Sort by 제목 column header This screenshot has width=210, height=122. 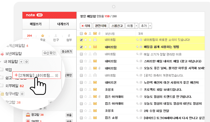[141, 34]
